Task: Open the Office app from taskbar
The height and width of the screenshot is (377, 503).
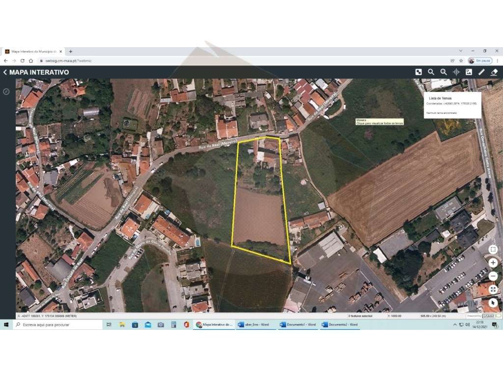Action: click(186, 325)
